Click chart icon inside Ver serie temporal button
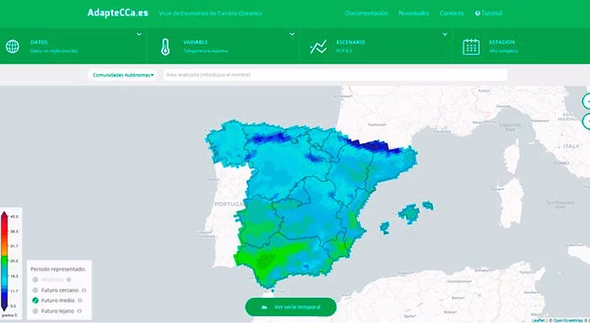Image resolution: width=590 pixels, height=323 pixels. click(x=265, y=307)
